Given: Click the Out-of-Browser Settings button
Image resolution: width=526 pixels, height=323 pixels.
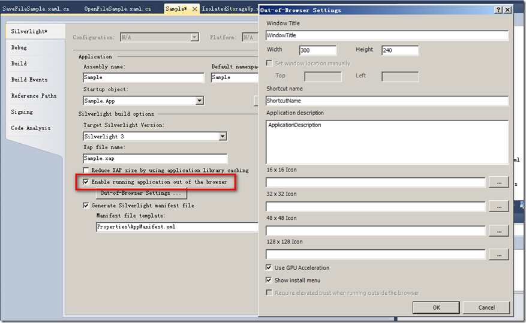Looking at the screenshot, I should point(141,193).
